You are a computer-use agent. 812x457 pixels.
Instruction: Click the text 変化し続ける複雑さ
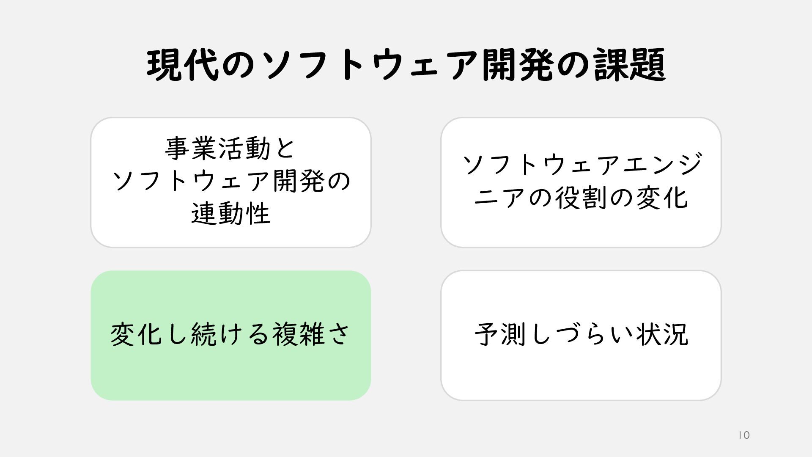pyautogui.click(x=231, y=334)
